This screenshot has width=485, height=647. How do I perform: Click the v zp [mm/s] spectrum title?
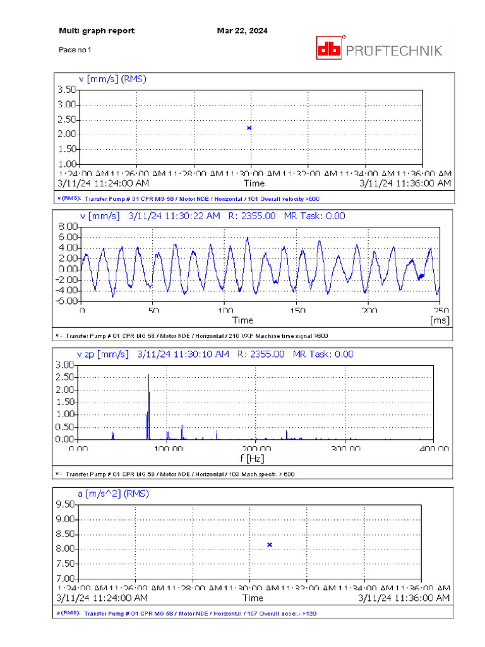(103, 354)
